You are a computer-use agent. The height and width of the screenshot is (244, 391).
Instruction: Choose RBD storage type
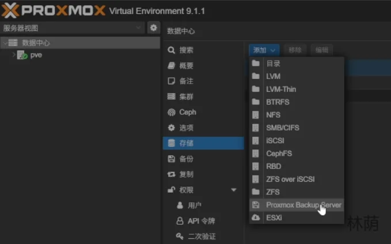(x=297, y=166)
